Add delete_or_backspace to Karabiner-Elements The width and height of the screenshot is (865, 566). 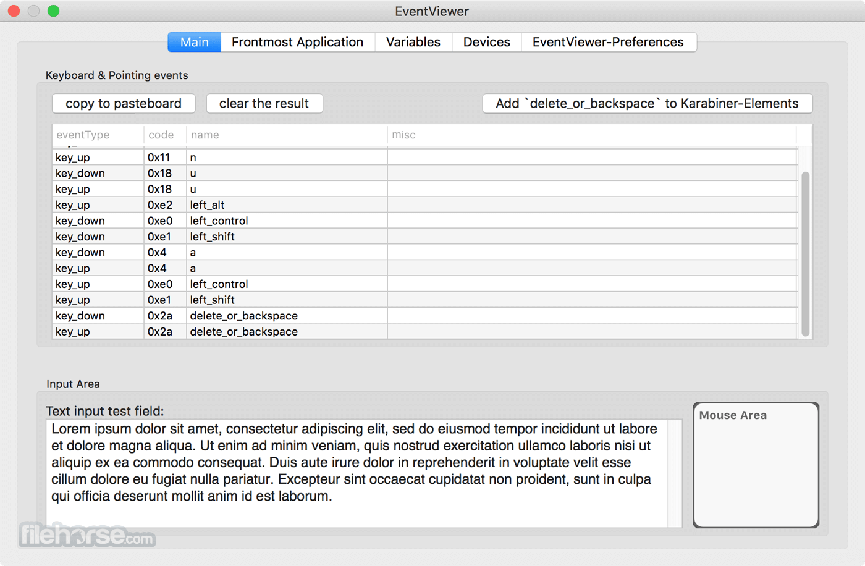(x=647, y=104)
